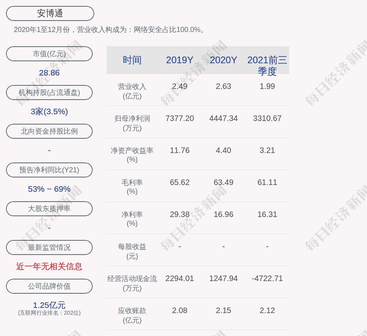Select the gross margin value 61.11

[x=267, y=182]
